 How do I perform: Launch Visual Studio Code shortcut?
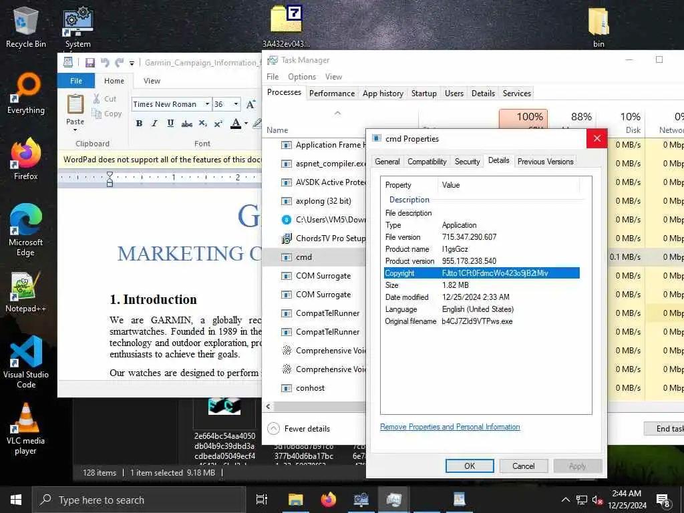click(26, 362)
